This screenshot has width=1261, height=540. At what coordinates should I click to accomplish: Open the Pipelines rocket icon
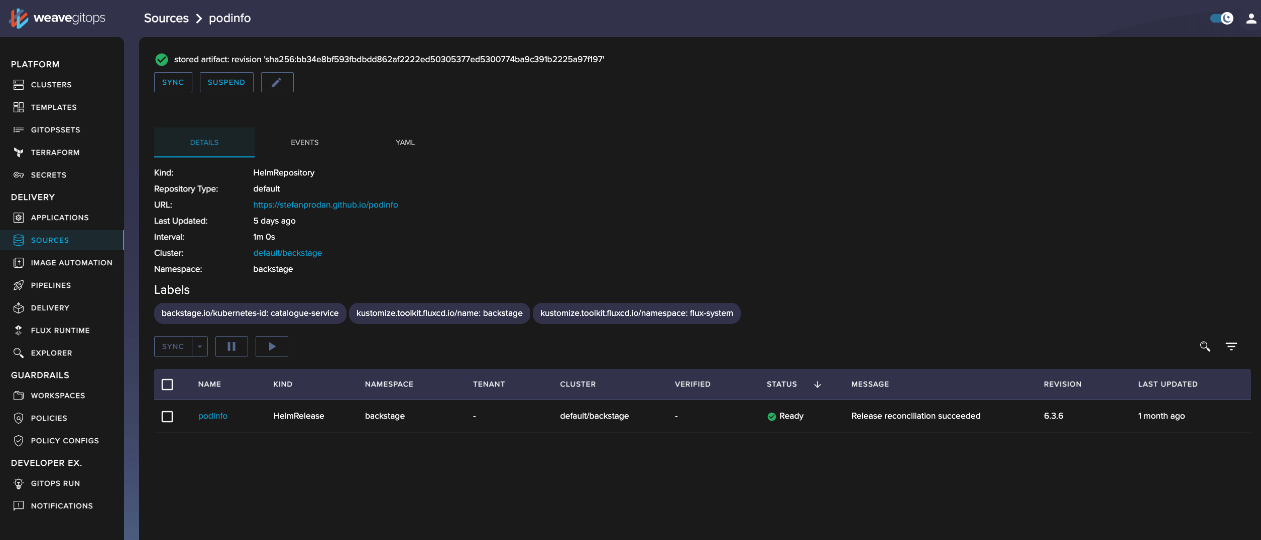19,285
